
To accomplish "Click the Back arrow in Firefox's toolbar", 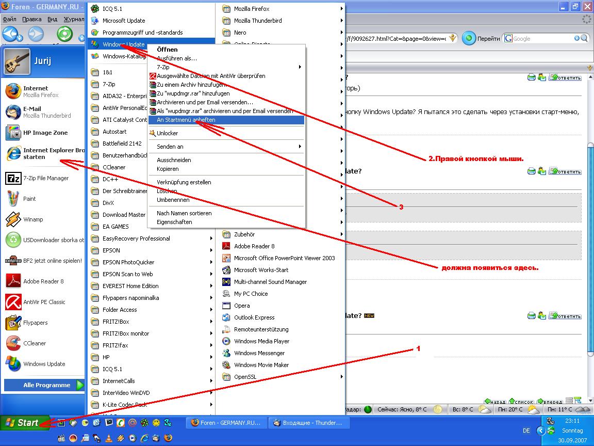I will [10, 35].
